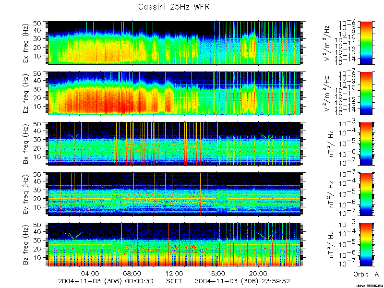This screenshot has width=384, height=288.
Task: Click the 'Bx freq (Hz)' axis label
Action: point(26,144)
